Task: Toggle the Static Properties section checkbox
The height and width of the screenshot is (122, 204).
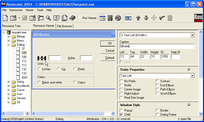Action: coord(189,70)
